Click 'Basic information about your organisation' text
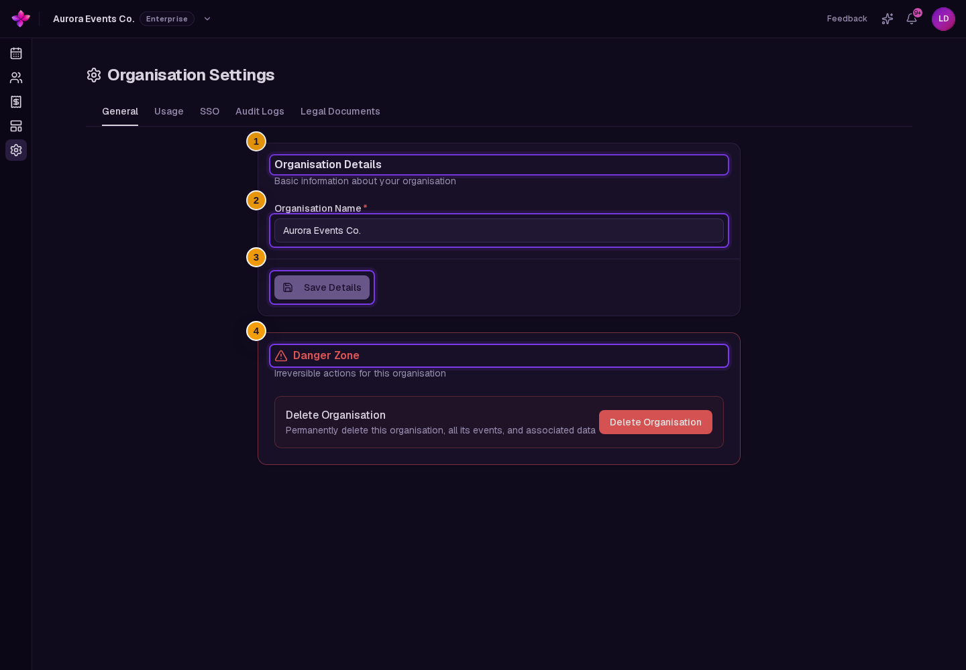Screen dimensions: 966x670 click(x=365, y=181)
